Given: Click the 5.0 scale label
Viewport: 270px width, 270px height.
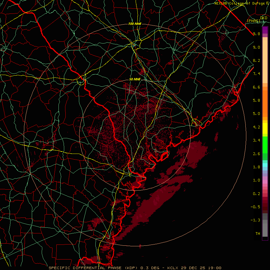Looking at the screenshot, I should click(256, 114).
